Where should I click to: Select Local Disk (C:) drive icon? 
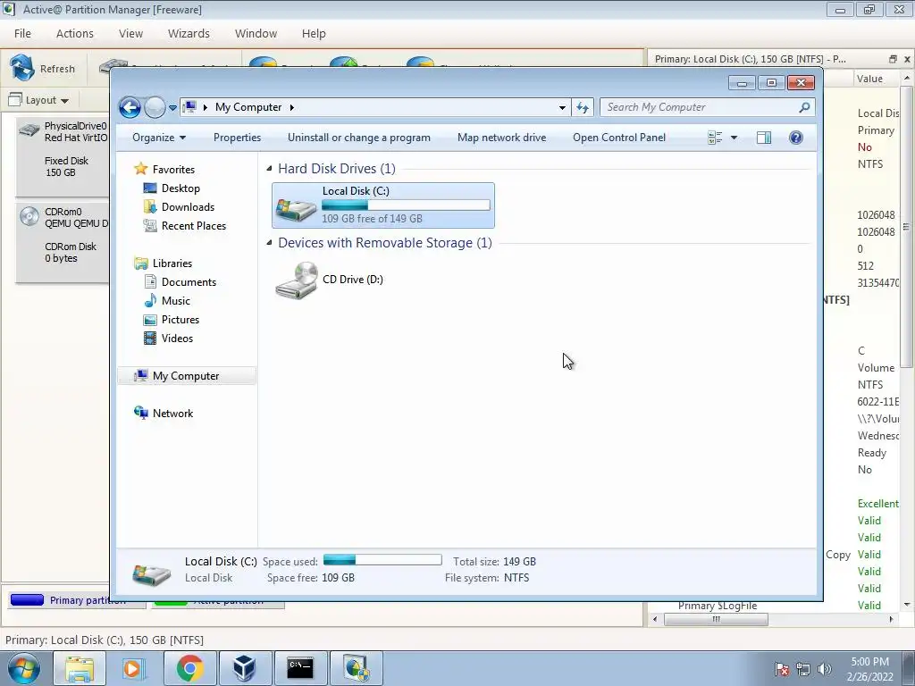(297, 209)
